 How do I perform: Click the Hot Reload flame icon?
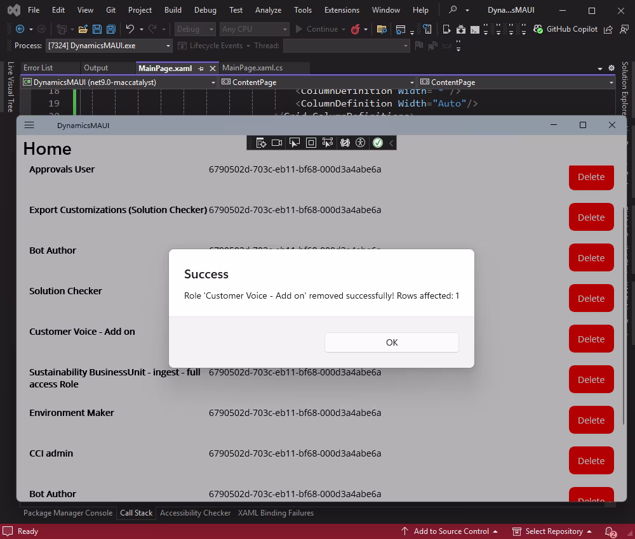tap(356, 29)
